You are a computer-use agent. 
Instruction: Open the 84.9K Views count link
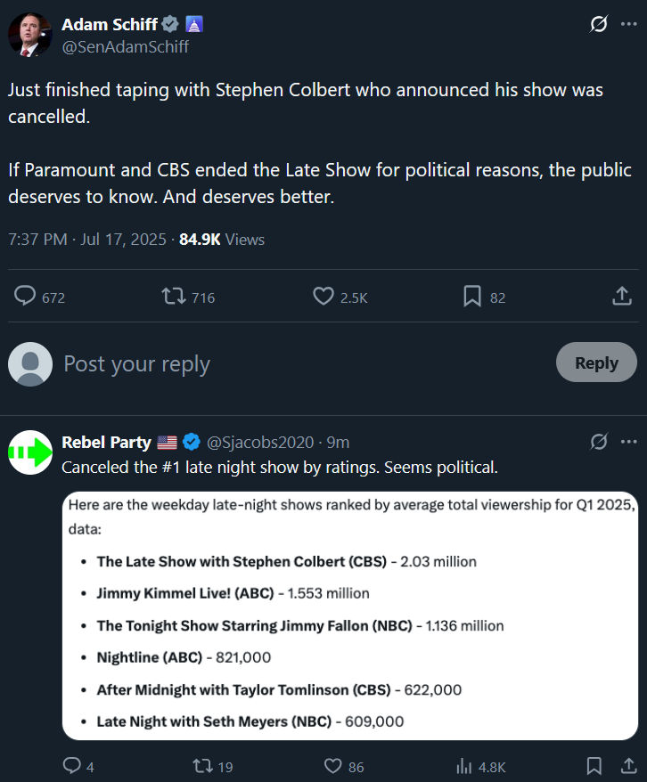[222, 240]
